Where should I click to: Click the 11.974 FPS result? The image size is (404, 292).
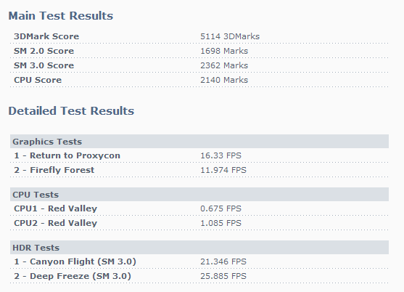223,170
